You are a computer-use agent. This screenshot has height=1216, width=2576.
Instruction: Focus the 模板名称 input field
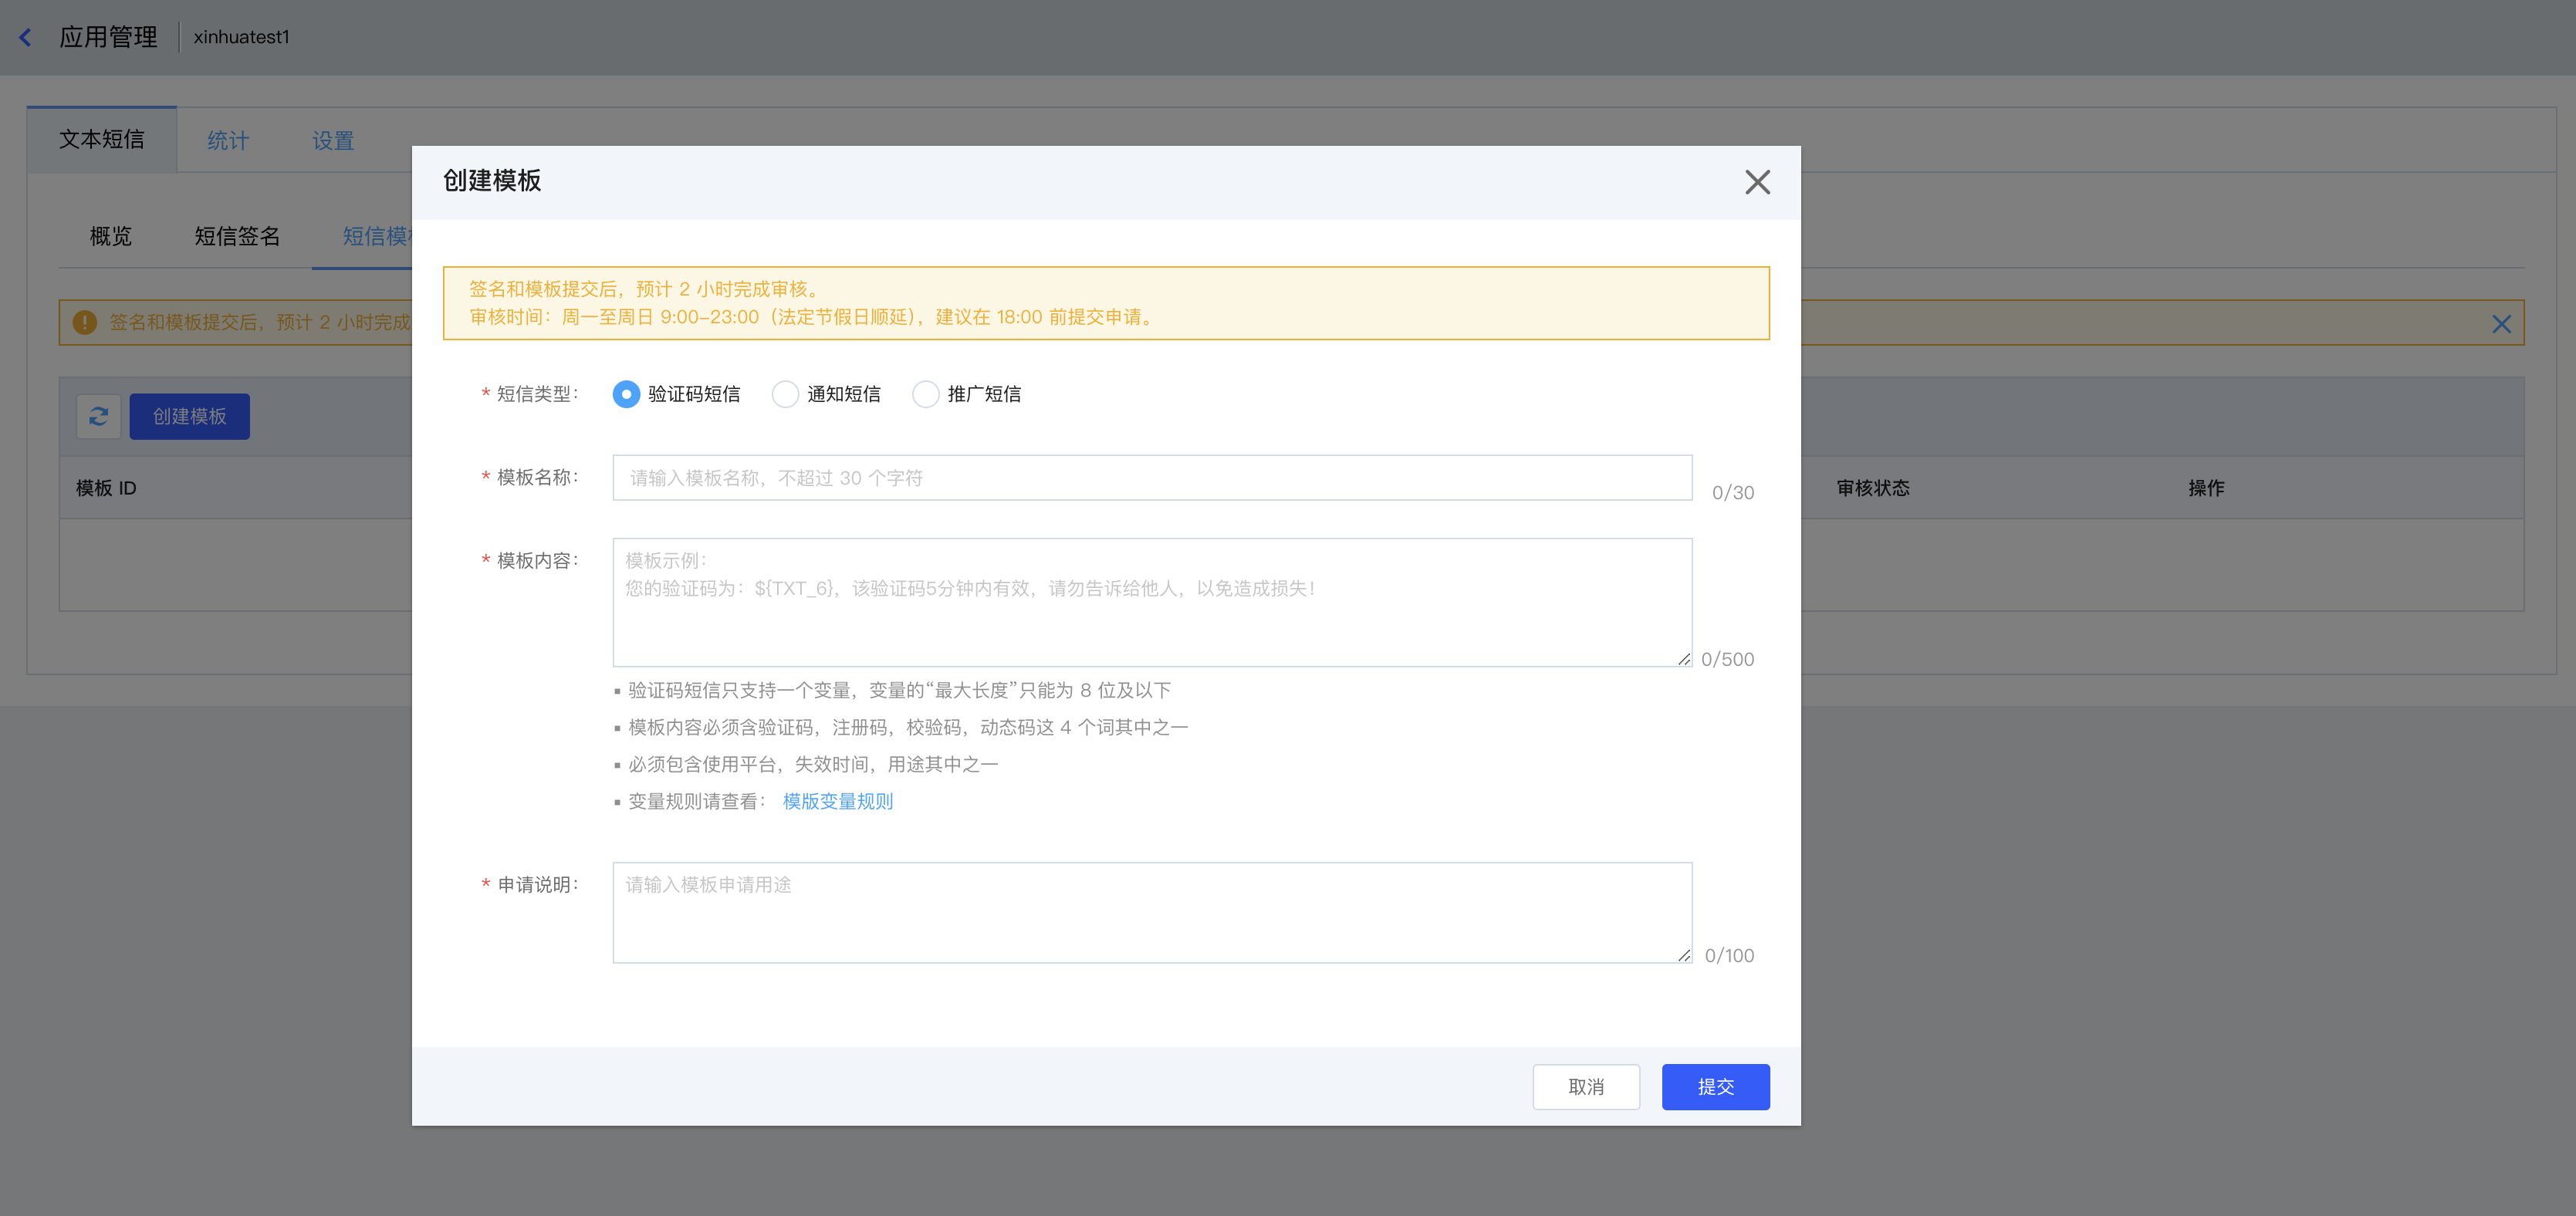(x=1152, y=478)
